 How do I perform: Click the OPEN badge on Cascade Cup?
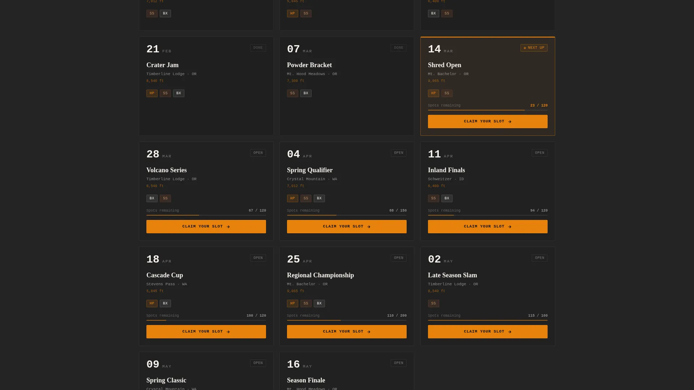[258, 258]
